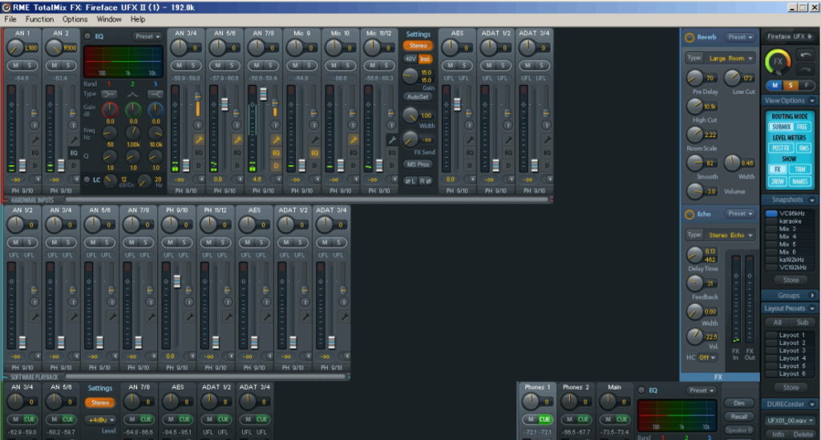Open the Echo HC Off dropdown
This screenshot has width=821, height=440.
707,357
